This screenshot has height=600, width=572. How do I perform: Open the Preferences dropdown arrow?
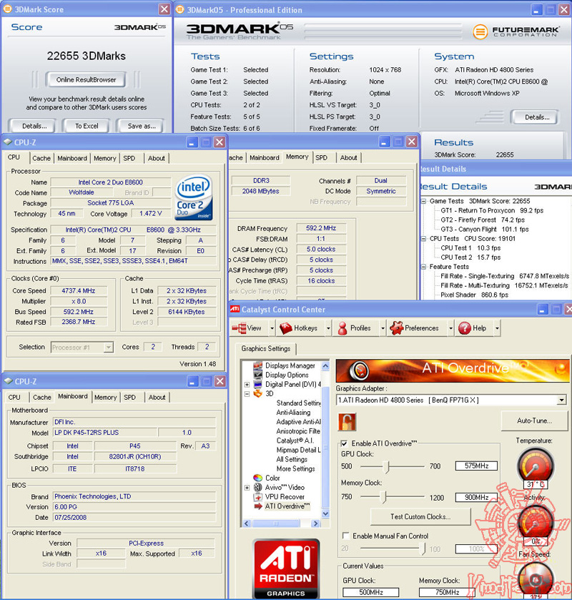450,328
